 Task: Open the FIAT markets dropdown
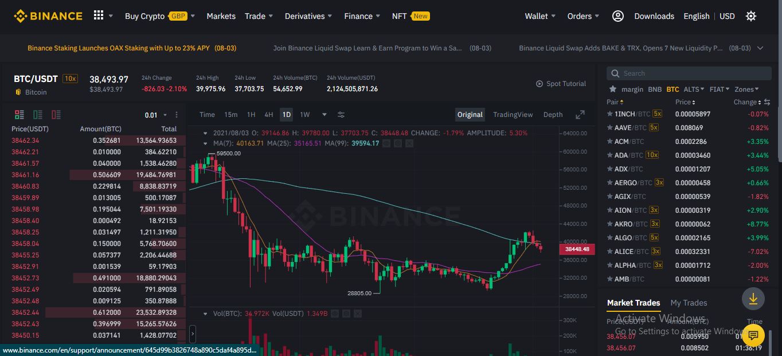click(x=720, y=89)
